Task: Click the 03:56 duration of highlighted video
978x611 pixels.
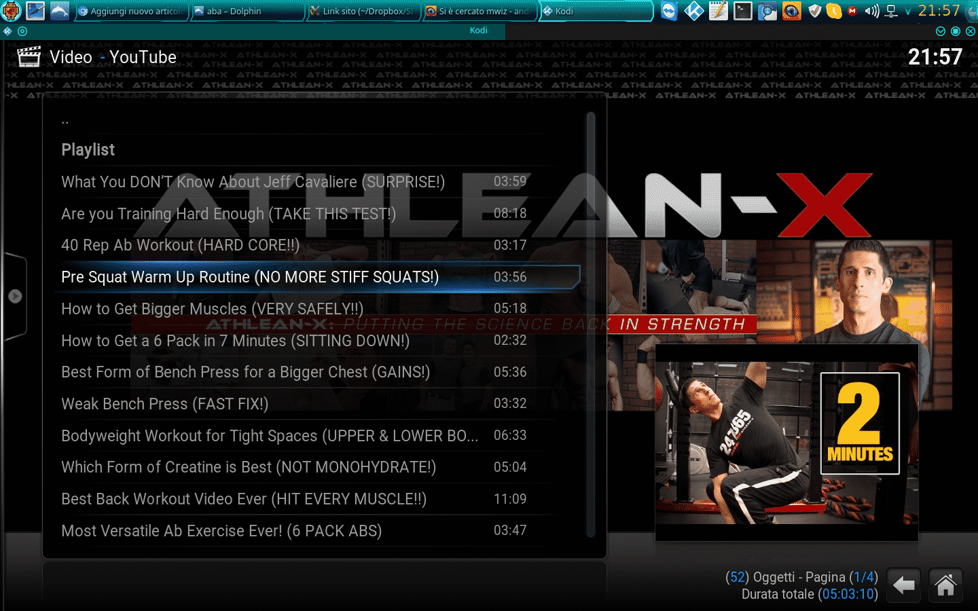Action: [x=510, y=277]
